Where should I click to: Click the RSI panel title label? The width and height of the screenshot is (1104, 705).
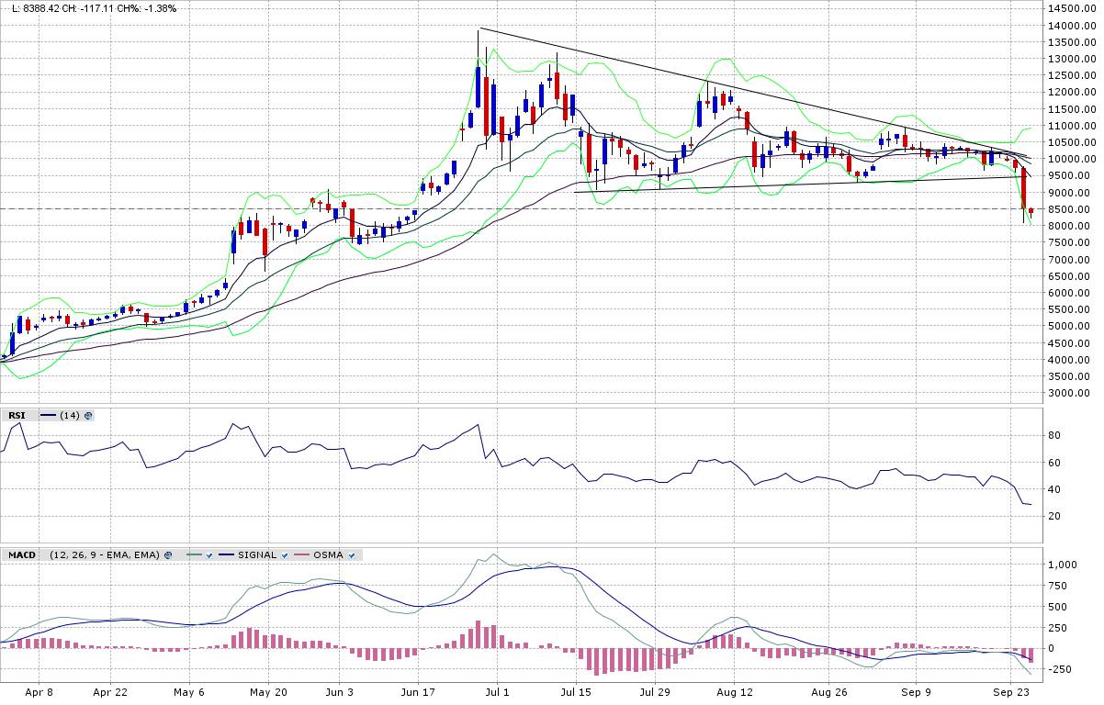[x=17, y=416]
